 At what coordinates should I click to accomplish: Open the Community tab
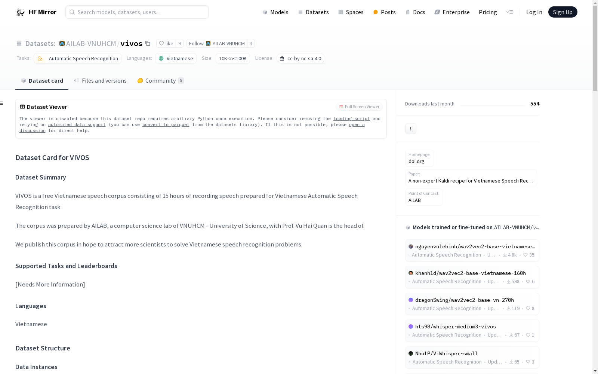point(160,81)
